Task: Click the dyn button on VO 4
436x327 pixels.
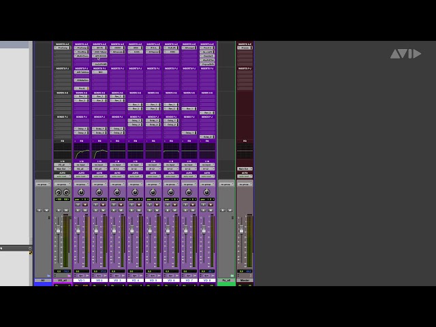Action: point(135,275)
